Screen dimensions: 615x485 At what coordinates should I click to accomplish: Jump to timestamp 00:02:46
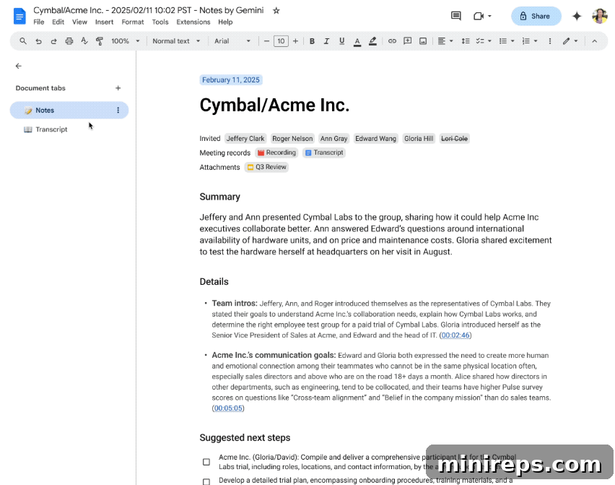455,335
